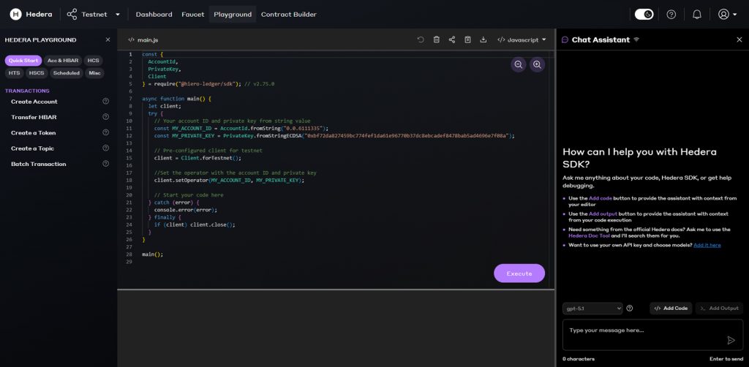Image resolution: width=749 pixels, height=367 pixels.
Task: Load the Create a Topic example
Action: (32, 148)
